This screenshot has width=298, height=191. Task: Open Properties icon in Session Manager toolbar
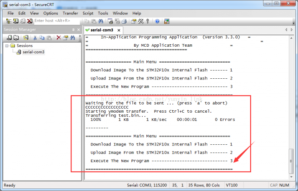click(66, 38)
